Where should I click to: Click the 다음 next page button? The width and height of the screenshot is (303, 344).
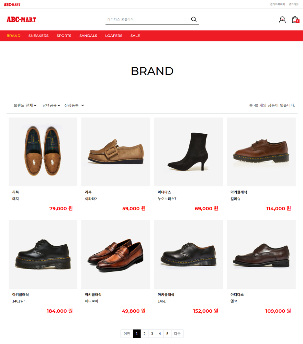177,334
